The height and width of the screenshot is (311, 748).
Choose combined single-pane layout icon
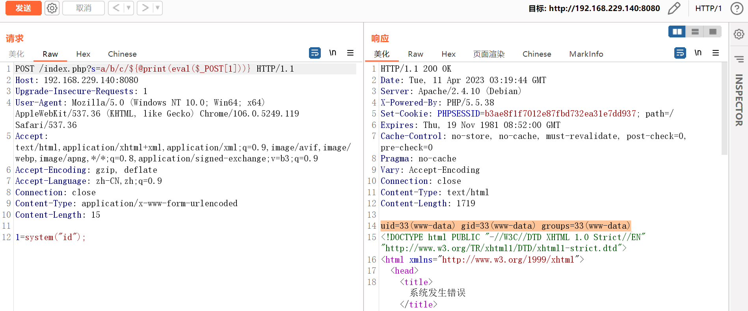click(x=713, y=31)
